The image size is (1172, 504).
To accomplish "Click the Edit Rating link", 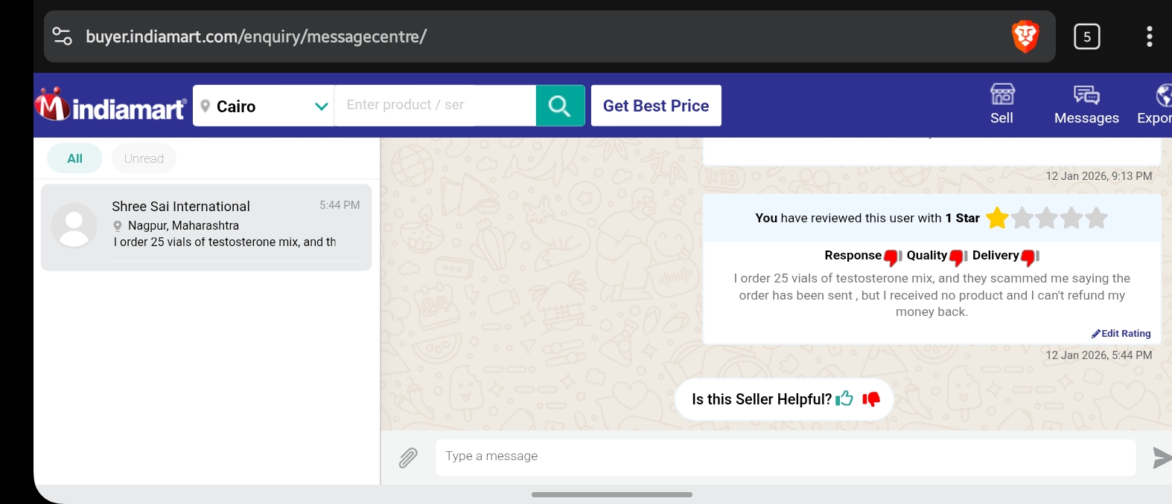I will point(1121,334).
